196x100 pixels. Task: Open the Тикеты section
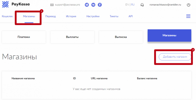point(114,16)
